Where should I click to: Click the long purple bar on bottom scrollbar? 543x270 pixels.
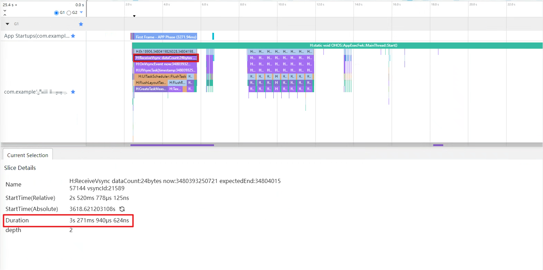point(172,145)
